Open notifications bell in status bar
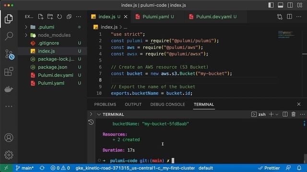Image resolution: width=307 pixels, height=172 pixels. tap(299, 168)
